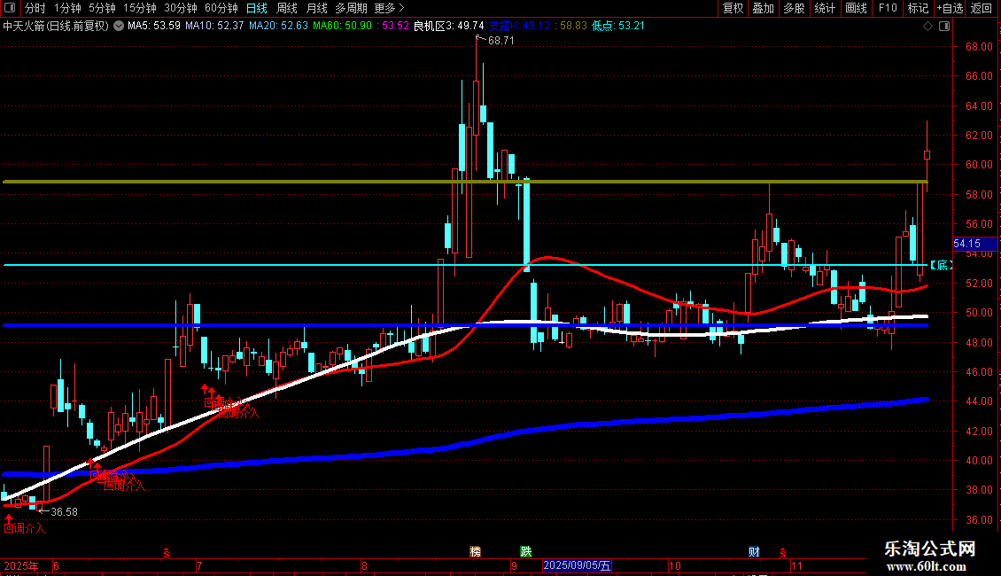Screen dimensions: 1001x576
Task: Click the diamond icon above the chart
Action: 927,27
